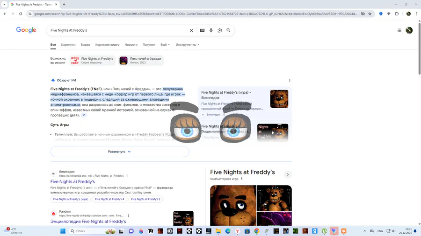The width and height of the screenshot is (421, 236).
Task: Open Freddy face thumbnail in AI source card
Action: click(x=279, y=99)
